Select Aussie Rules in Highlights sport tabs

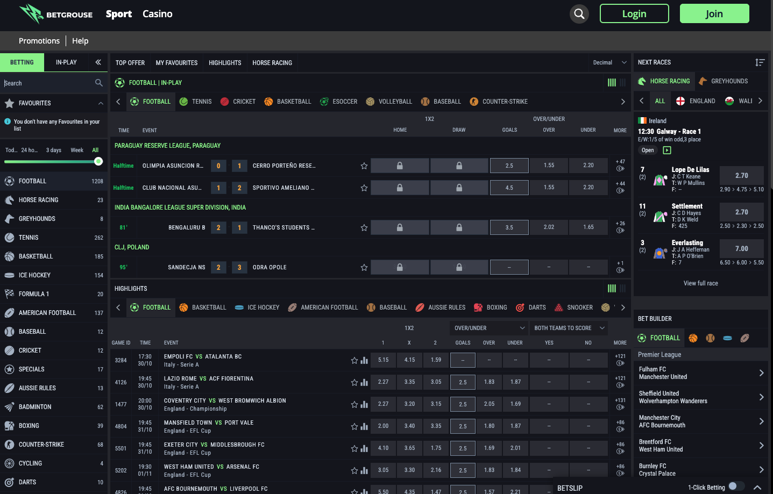pos(441,307)
